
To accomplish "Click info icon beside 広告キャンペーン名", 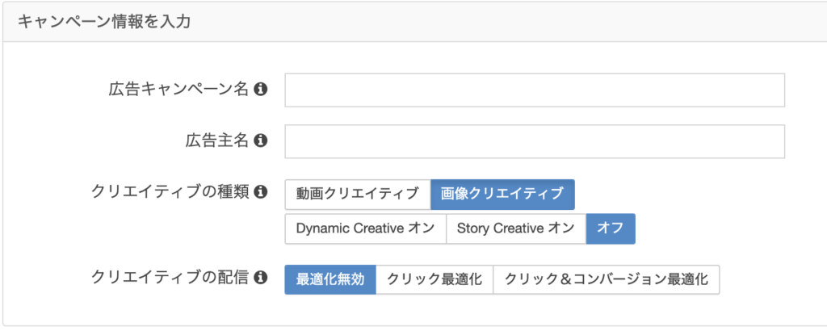I will click(259, 90).
